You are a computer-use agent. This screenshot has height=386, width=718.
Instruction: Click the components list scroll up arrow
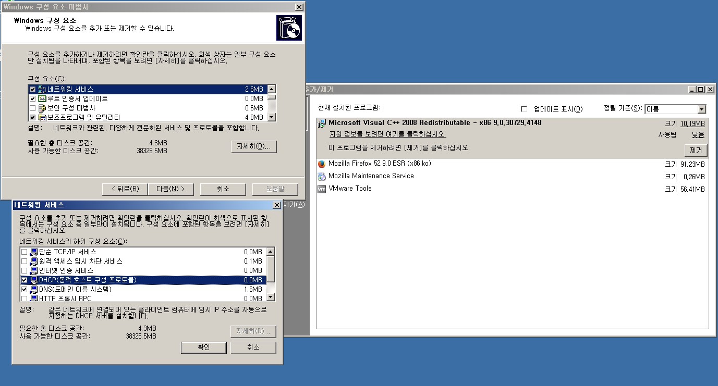coord(272,89)
